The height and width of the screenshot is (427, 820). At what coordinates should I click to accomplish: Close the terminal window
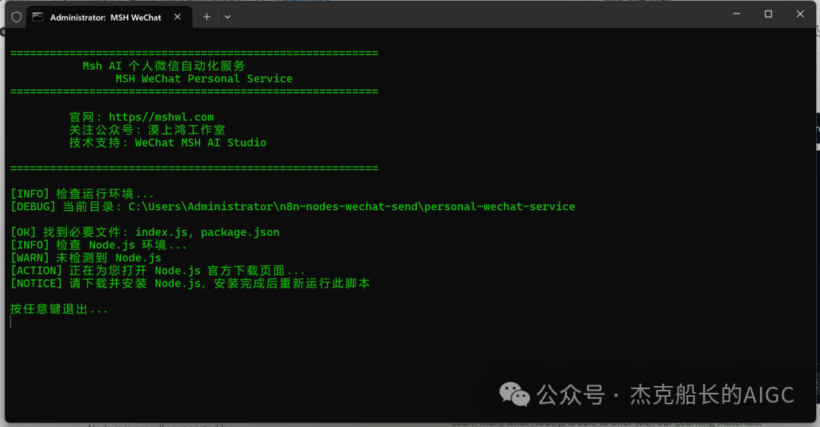pyautogui.click(x=800, y=14)
